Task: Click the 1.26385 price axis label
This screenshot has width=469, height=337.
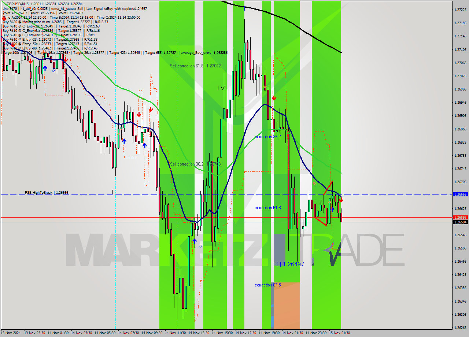Action: [460, 288]
